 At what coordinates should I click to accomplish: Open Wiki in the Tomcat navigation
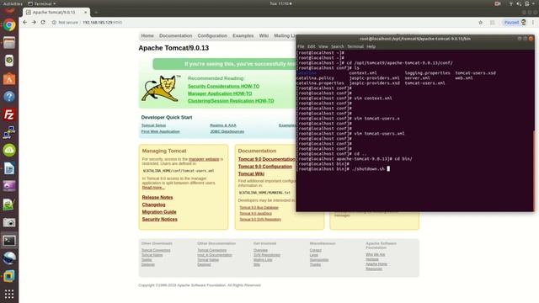click(264, 35)
